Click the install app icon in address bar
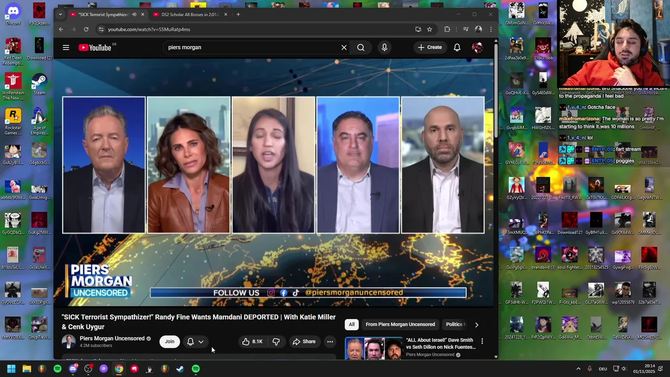 tap(418, 29)
